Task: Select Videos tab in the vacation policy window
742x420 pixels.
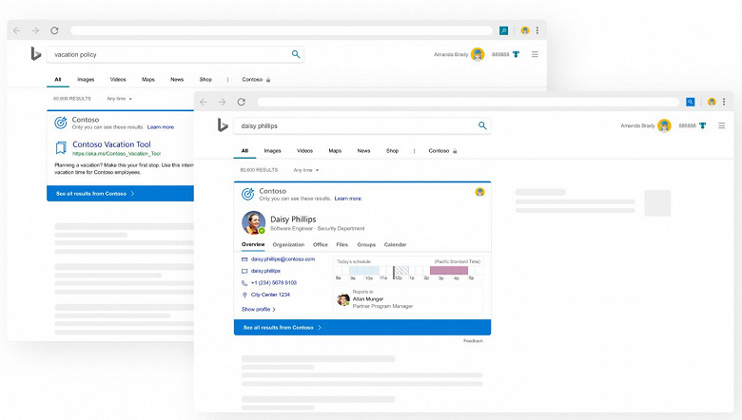Action: (118, 80)
